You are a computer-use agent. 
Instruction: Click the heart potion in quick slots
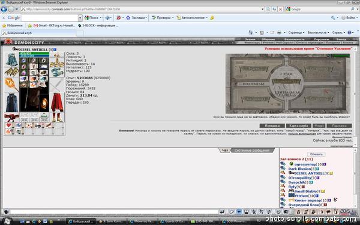(9, 125)
